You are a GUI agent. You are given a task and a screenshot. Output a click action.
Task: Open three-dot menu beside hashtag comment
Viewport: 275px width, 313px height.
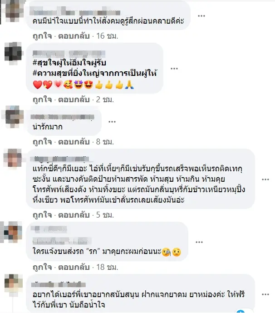coord(174,69)
